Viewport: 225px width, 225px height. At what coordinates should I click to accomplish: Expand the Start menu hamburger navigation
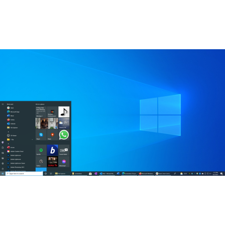[3, 104]
